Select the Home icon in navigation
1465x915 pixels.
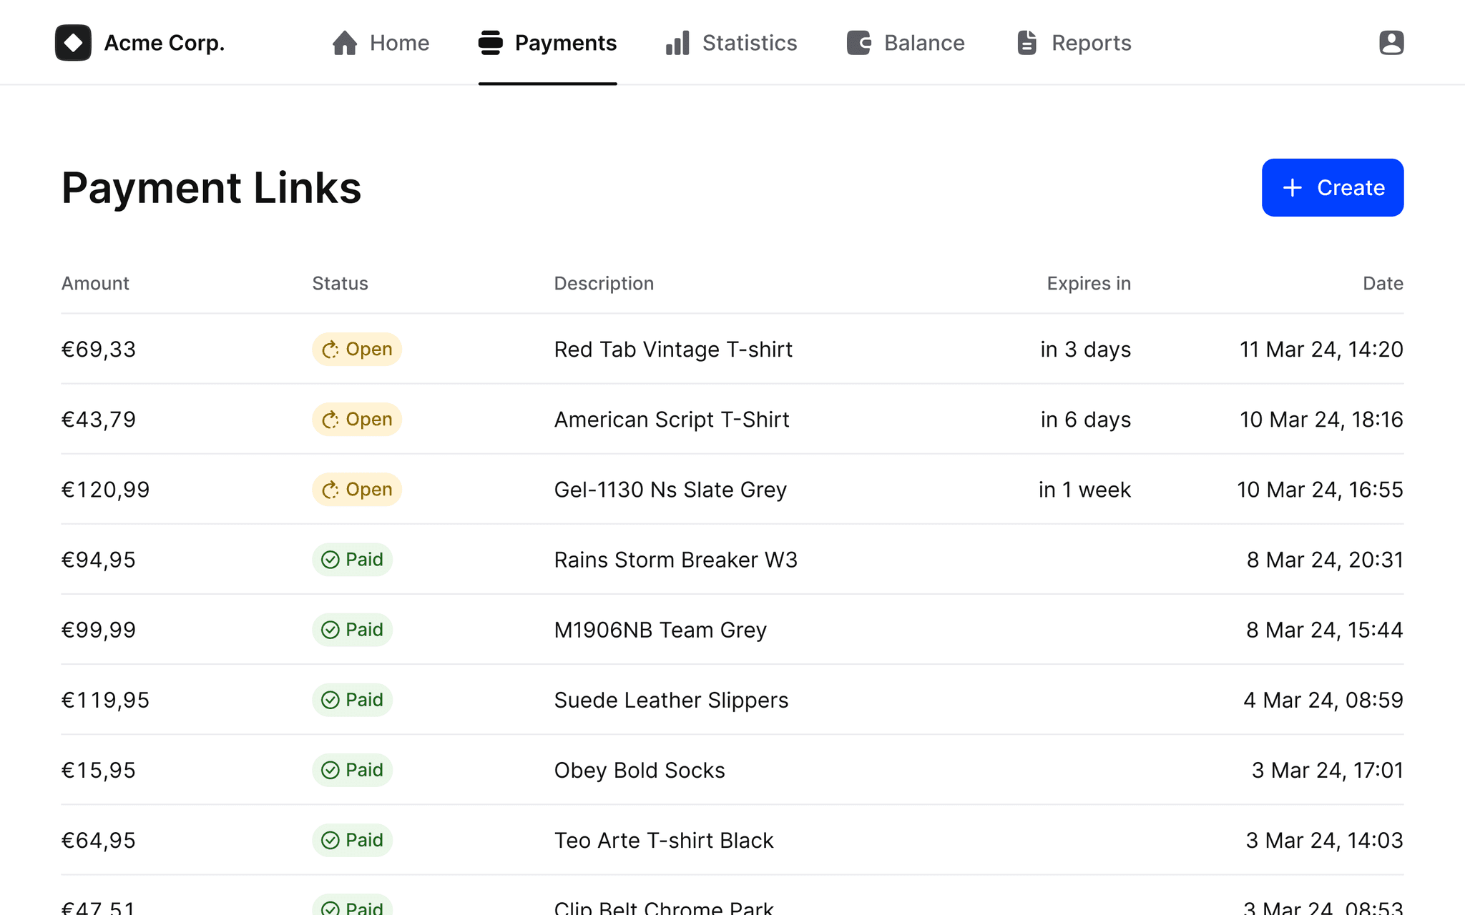[x=345, y=43]
